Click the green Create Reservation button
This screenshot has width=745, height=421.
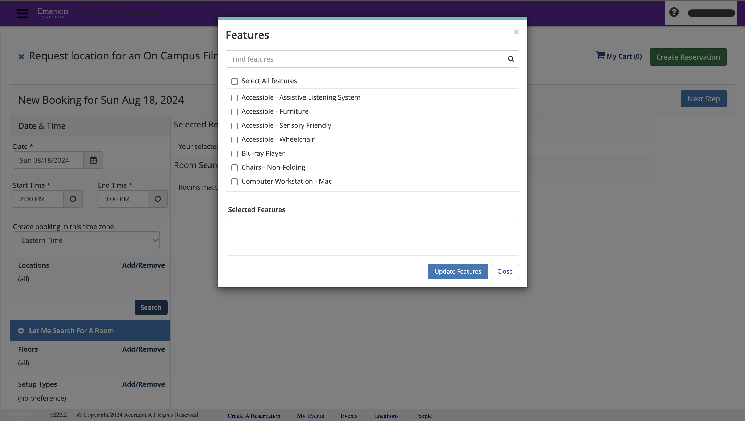coord(688,57)
